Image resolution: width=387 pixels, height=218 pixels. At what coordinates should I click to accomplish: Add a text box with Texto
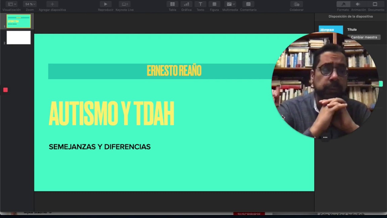coord(200,4)
